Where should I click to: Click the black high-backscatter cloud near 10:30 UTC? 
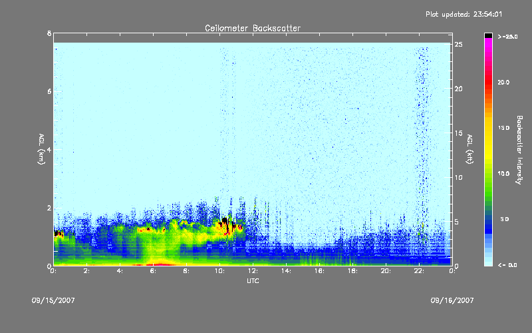(225, 224)
